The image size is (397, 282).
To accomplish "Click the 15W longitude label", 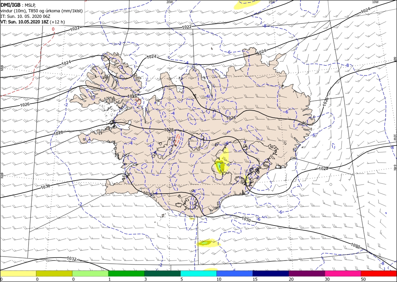I will pos(272,2).
